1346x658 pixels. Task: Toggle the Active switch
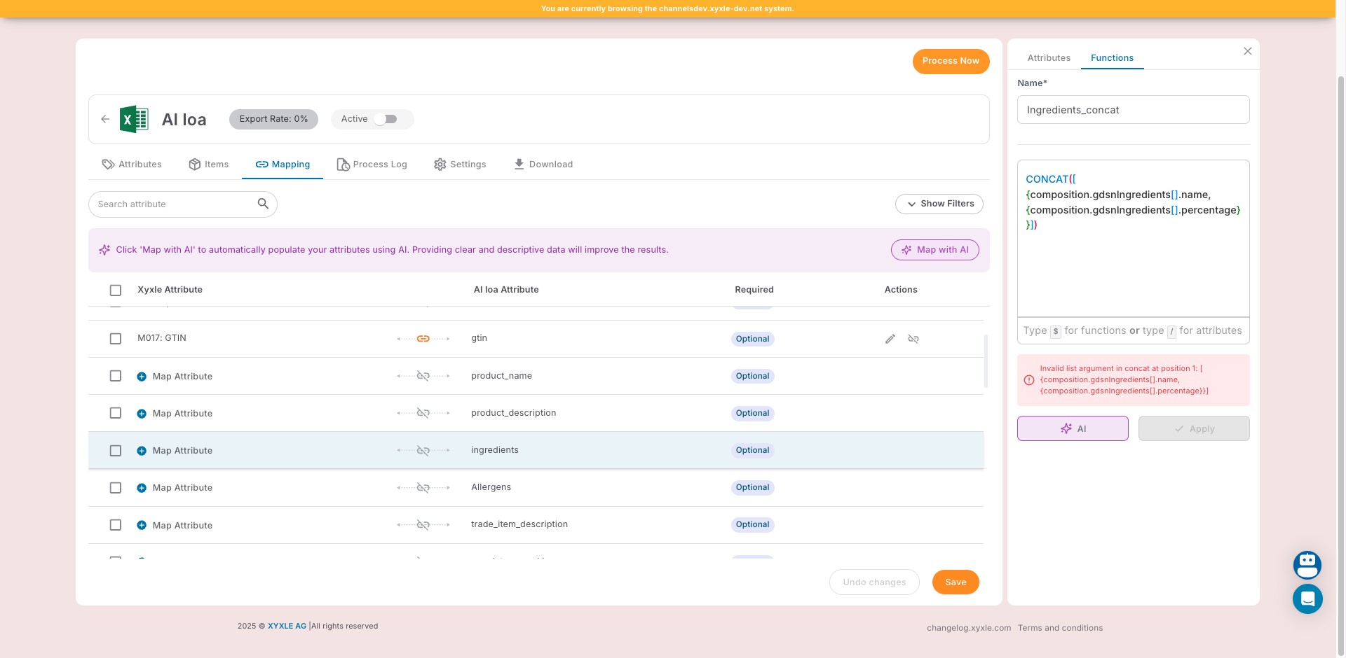click(x=386, y=119)
